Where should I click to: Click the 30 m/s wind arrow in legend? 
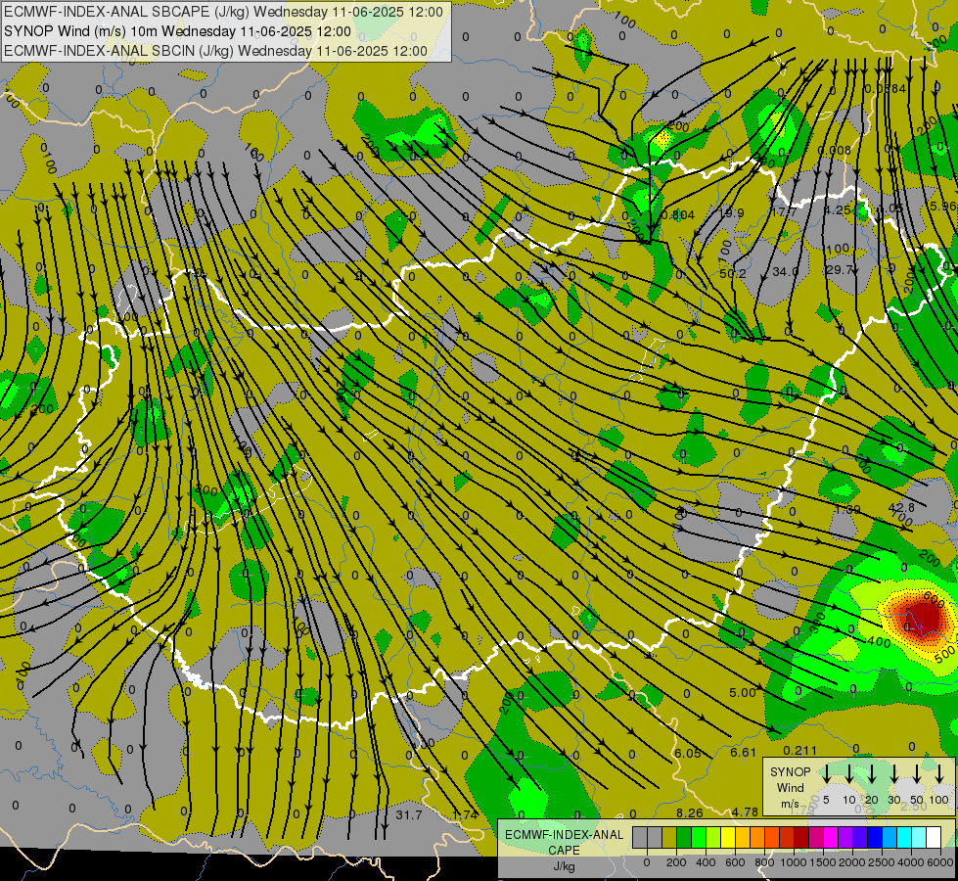click(893, 774)
